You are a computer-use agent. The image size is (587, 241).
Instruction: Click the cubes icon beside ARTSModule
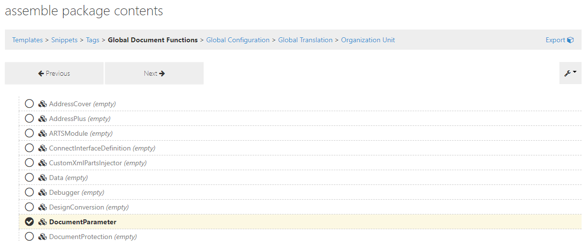42,133
